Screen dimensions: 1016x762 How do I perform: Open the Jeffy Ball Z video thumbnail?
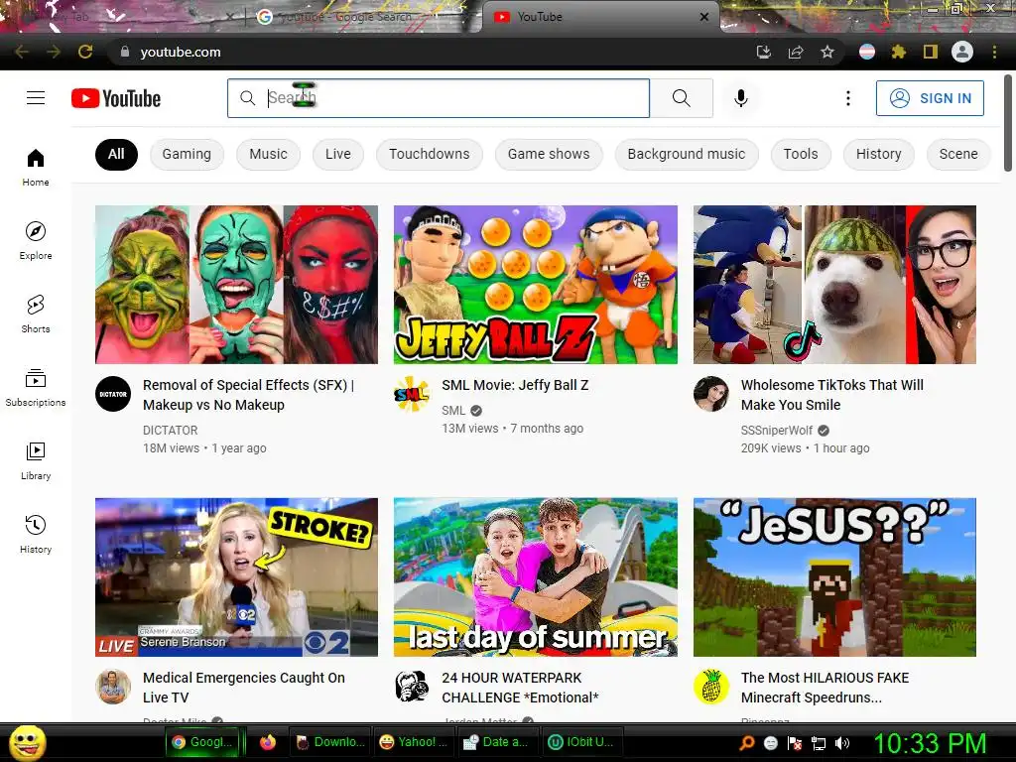click(x=535, y=285)
